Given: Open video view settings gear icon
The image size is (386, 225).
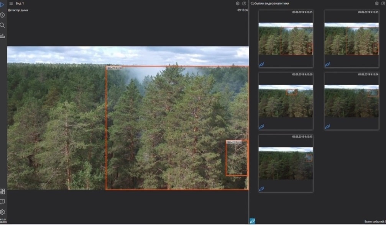Looking at the screenshot, I should (238, 3).
